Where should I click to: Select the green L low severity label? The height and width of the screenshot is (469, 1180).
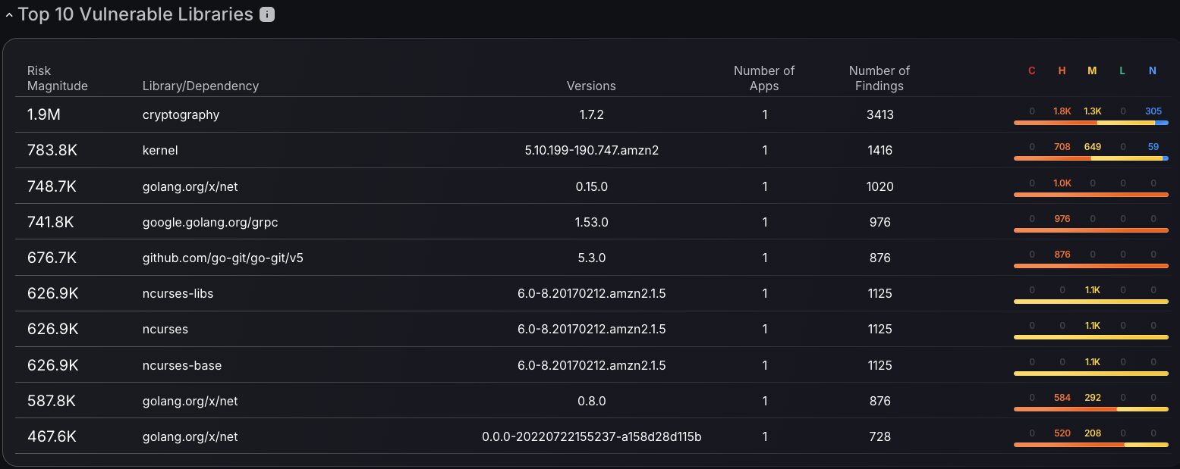(1122, 70)
